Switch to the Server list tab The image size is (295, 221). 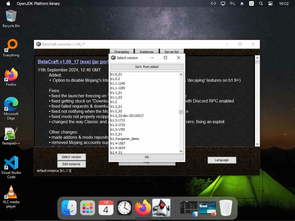171,52
